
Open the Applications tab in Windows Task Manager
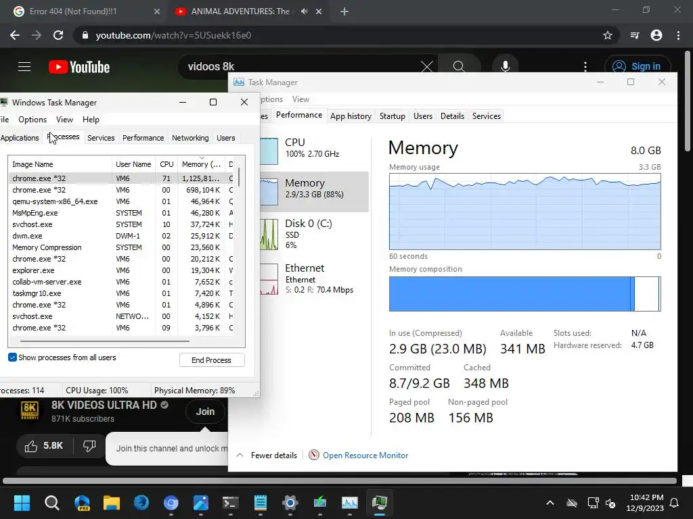coord(20,138)
